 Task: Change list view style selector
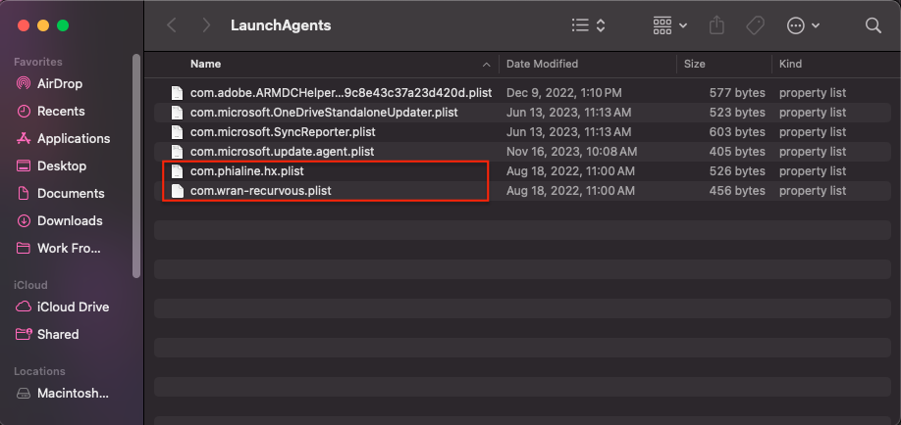click(588, 24)
